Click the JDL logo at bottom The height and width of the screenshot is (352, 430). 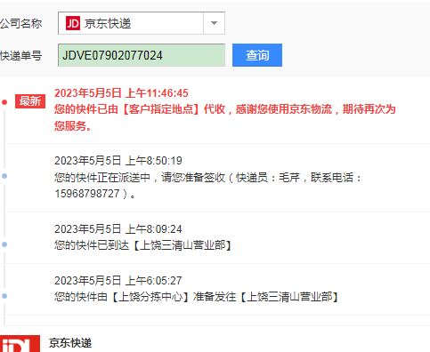tap(20, 344)
